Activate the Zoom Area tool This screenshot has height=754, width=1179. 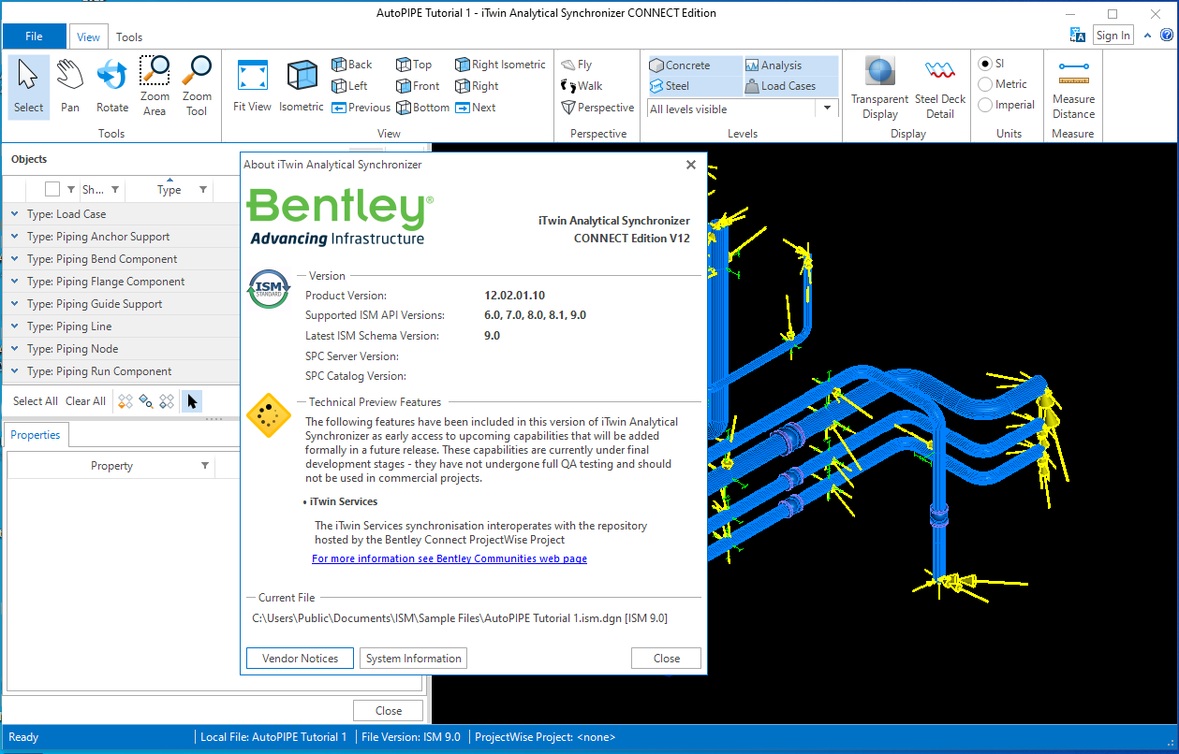pos(155,85)
